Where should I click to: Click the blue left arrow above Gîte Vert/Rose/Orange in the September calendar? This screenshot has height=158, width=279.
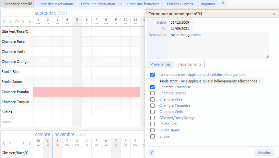tap(4, 22)
